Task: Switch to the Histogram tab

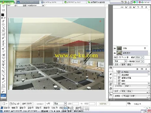Action: 126,96
